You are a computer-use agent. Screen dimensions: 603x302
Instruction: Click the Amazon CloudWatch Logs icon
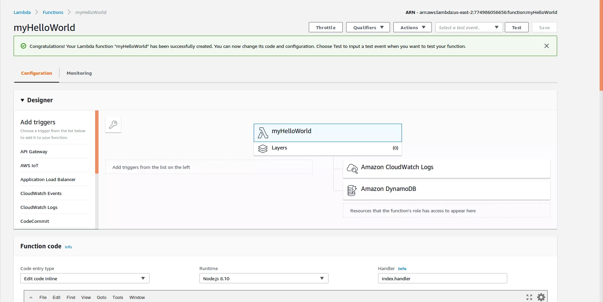tap(352, 168)
